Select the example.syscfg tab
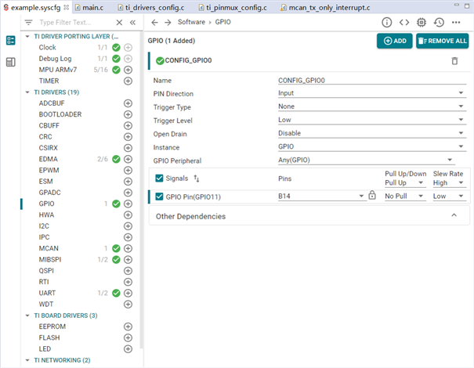This screenshot has width=474, height=368. [36, 8]
